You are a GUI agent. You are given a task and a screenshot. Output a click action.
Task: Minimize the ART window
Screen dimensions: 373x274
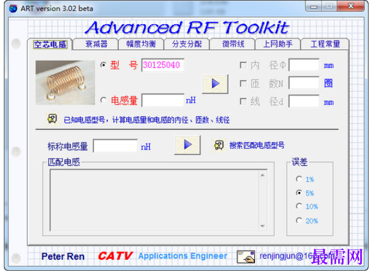313,7
